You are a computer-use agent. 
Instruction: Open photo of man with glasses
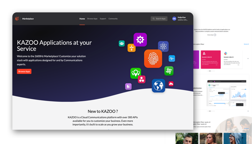187,138
